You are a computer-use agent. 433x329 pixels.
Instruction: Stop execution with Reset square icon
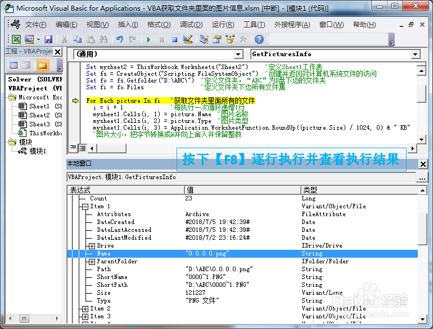click(174, 39)
